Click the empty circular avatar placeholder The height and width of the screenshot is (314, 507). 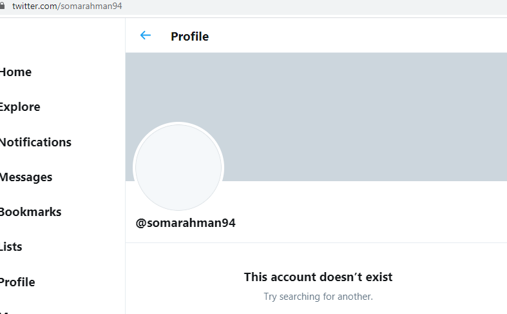[x=178, y=168]
